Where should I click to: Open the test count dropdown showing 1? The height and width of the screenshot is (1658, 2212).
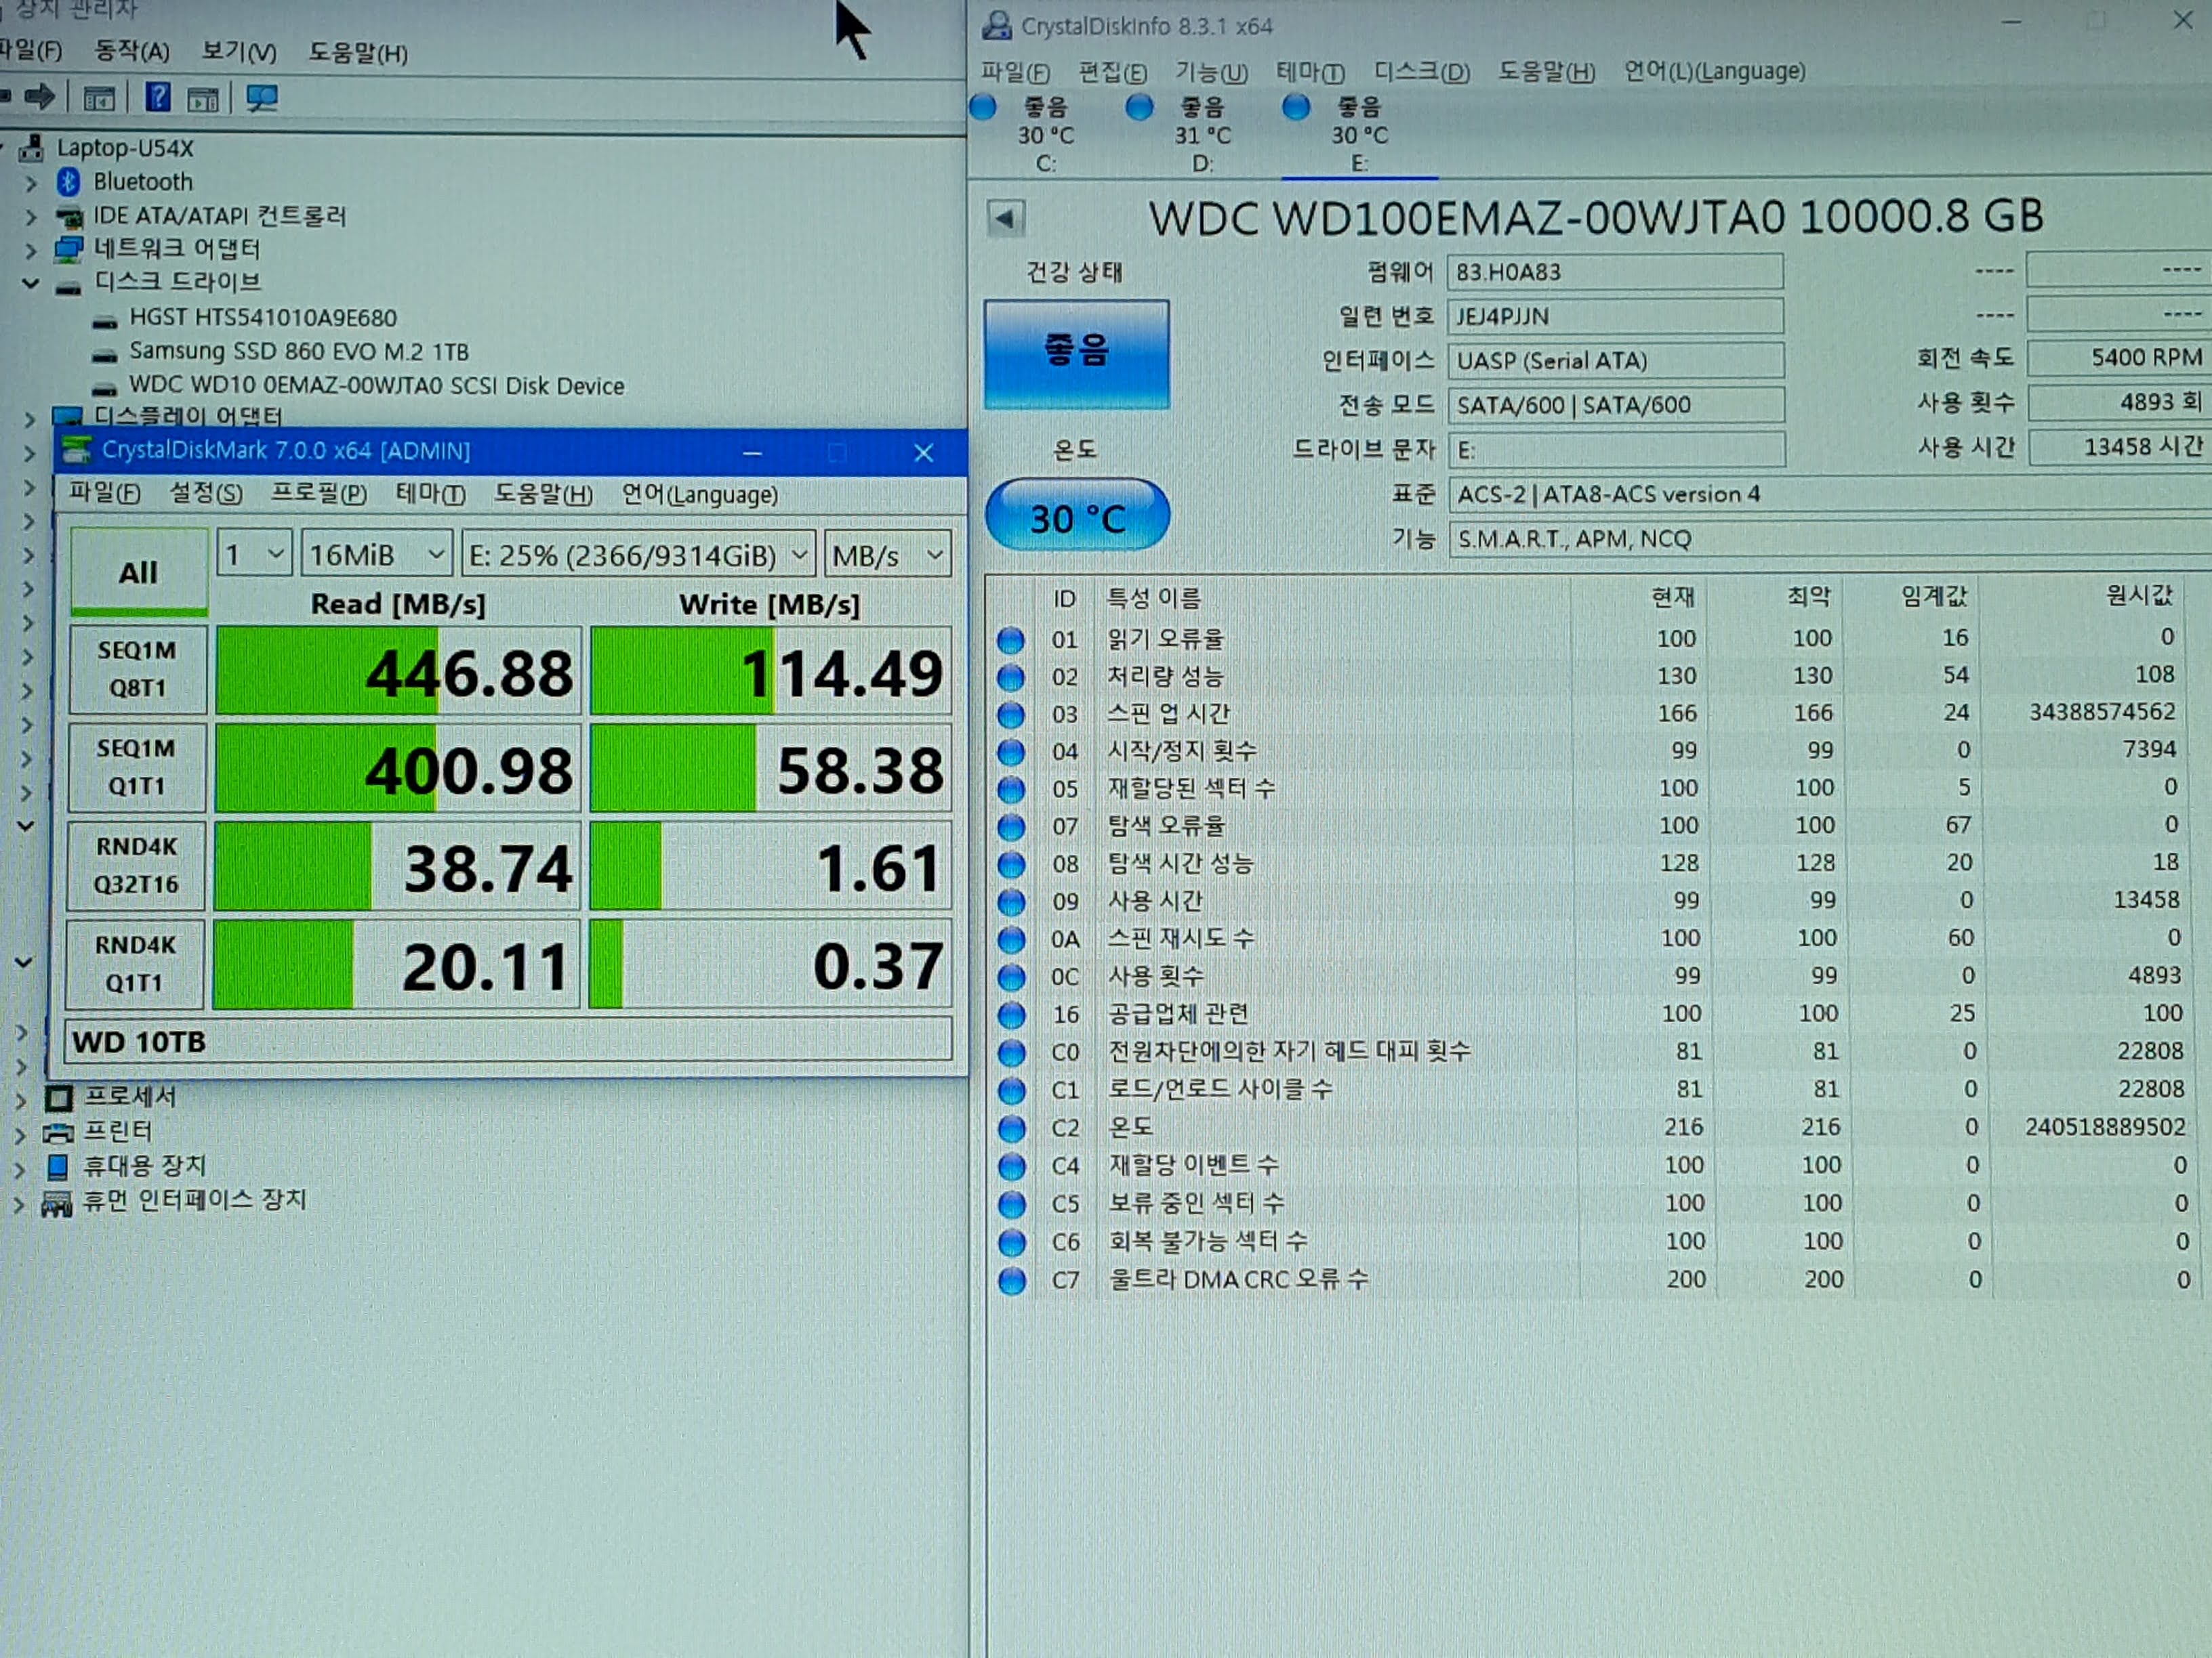coord(254,553)
